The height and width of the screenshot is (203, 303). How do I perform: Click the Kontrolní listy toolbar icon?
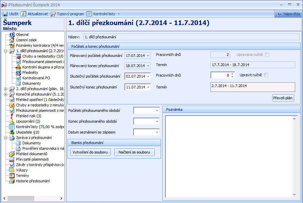tap(89, 14)
